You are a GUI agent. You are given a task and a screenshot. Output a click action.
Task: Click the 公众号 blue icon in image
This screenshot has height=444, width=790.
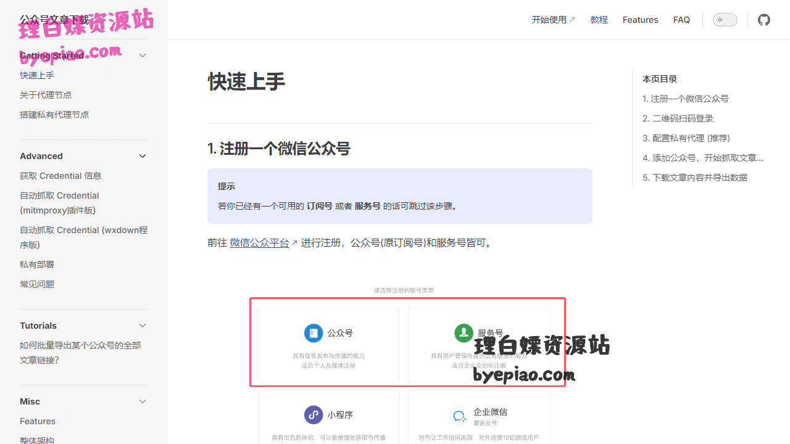314,333
